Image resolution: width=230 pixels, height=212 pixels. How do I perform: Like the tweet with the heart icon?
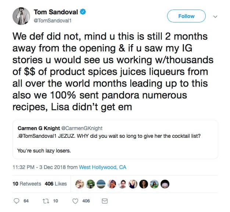(x=75, y=201)
